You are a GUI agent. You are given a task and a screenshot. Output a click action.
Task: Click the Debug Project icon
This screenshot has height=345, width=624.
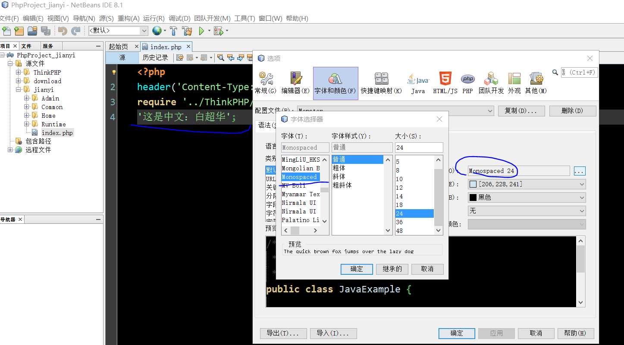[x=219, y=31]
